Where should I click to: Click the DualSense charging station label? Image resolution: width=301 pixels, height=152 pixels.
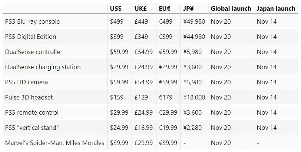point(43,67)
